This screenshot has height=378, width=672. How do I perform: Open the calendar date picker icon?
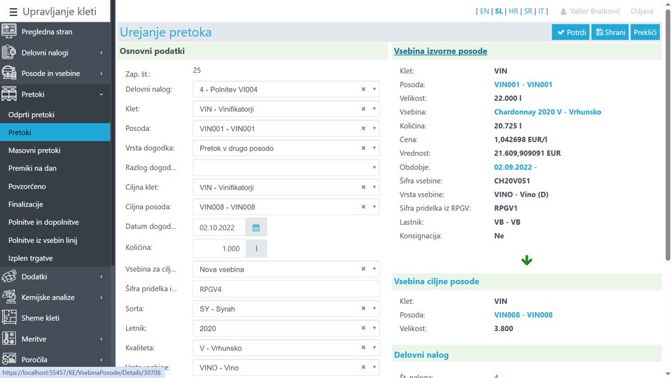point(256,227)
